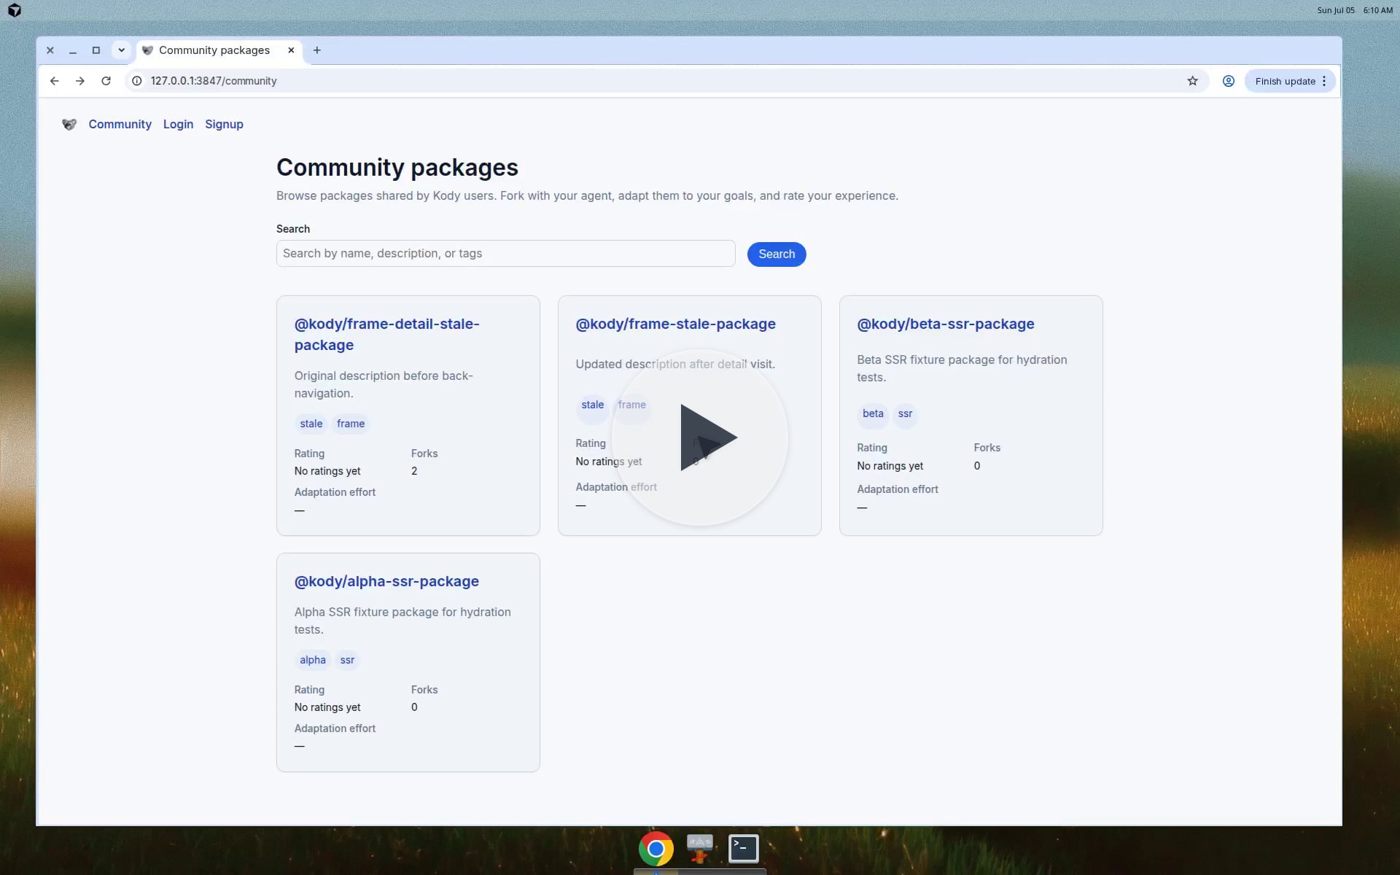Open a new browser tab
This screenshot has height=875, width=1400.
click(316, 50)
